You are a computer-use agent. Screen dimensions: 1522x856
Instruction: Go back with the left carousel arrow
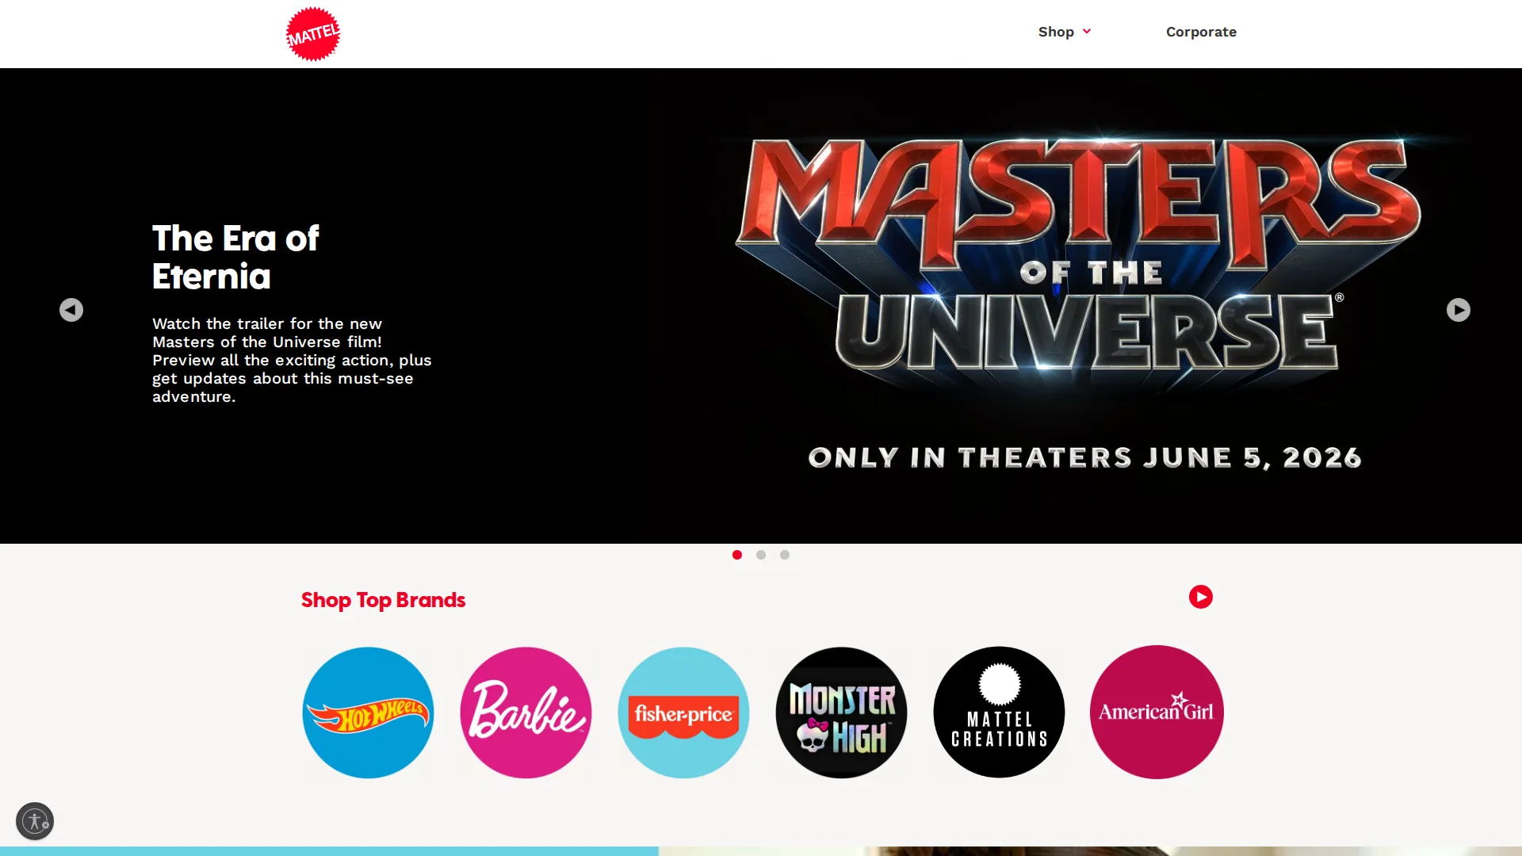[x=71, y=310]
